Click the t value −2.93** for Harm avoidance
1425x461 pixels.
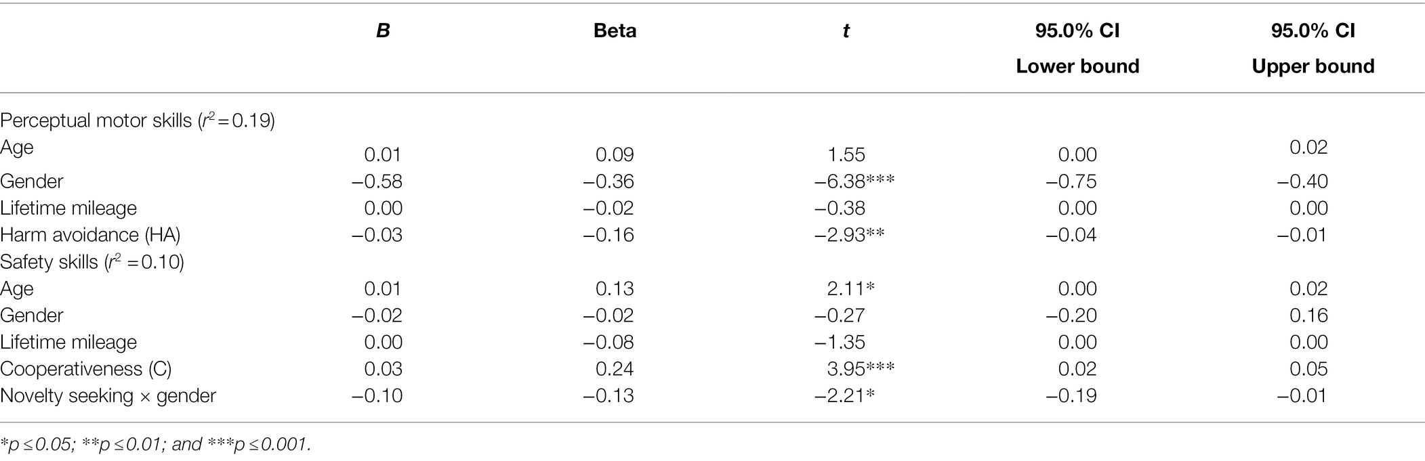[x=850, y=235]
